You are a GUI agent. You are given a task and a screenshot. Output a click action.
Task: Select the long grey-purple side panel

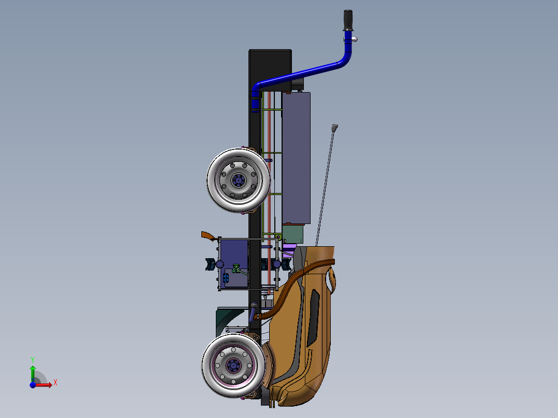click(x=296, y=158)
